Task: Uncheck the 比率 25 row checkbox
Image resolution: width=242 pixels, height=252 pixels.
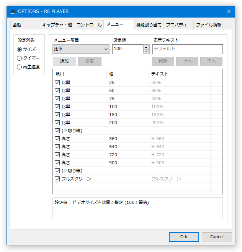Action: [x=57, y=82]
